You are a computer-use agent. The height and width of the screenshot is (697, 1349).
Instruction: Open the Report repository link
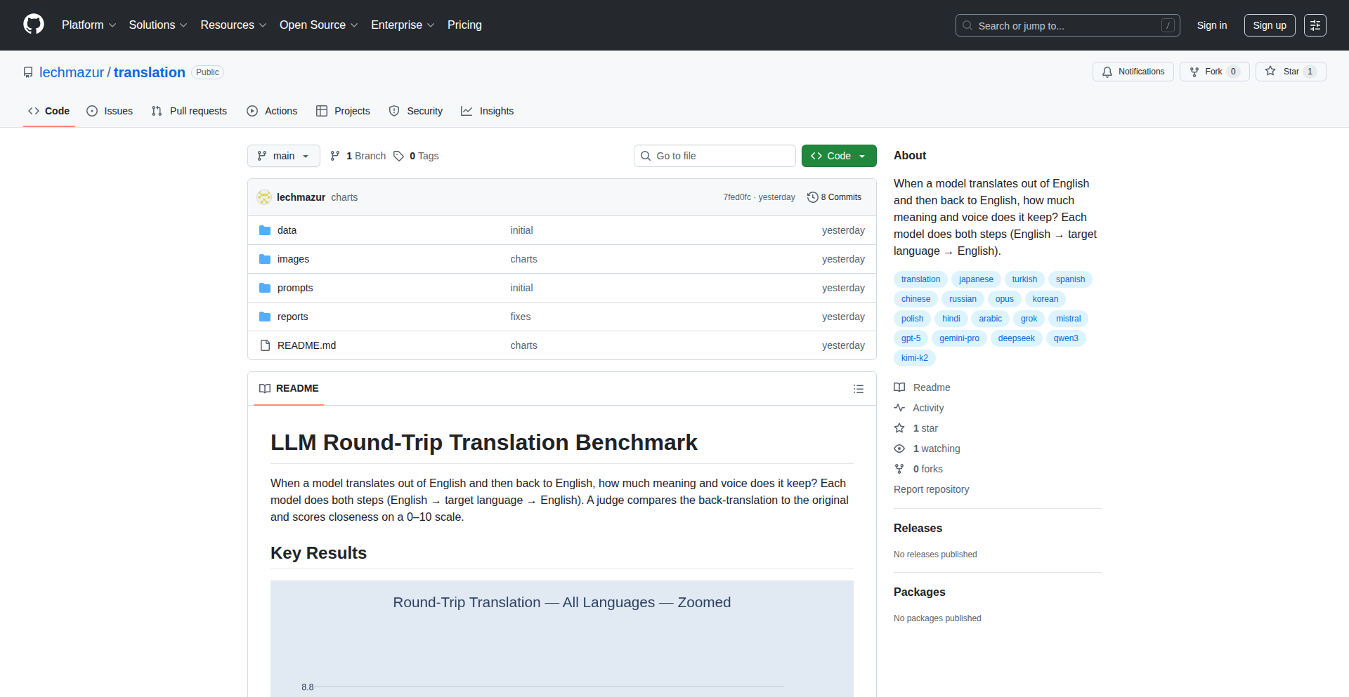coord(931,489)
